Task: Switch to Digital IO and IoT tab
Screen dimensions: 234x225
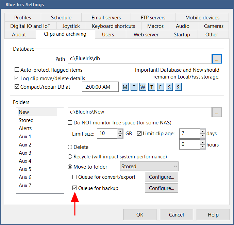Action: (x=30, y=26)
